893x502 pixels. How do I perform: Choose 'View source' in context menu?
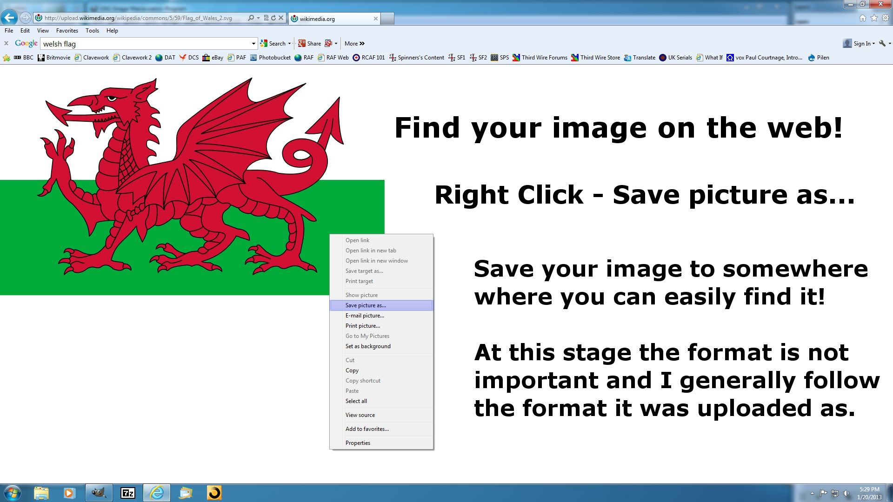tap(381, 415)
